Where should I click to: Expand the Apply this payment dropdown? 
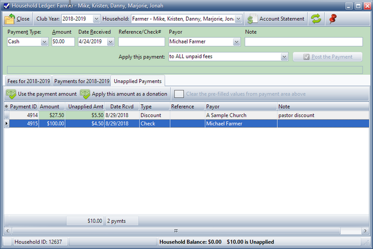tap(284, 56)
